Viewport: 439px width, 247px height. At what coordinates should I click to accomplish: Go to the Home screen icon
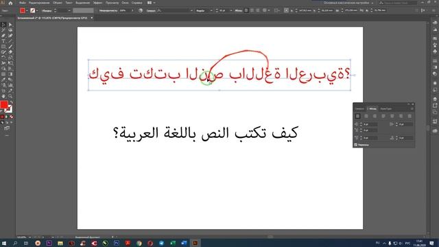(11, 3)
